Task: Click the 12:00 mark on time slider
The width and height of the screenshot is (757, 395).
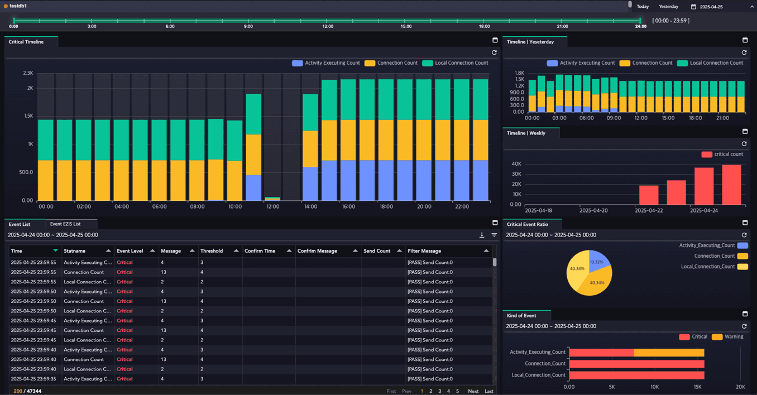Action: [x=328, y=21]
